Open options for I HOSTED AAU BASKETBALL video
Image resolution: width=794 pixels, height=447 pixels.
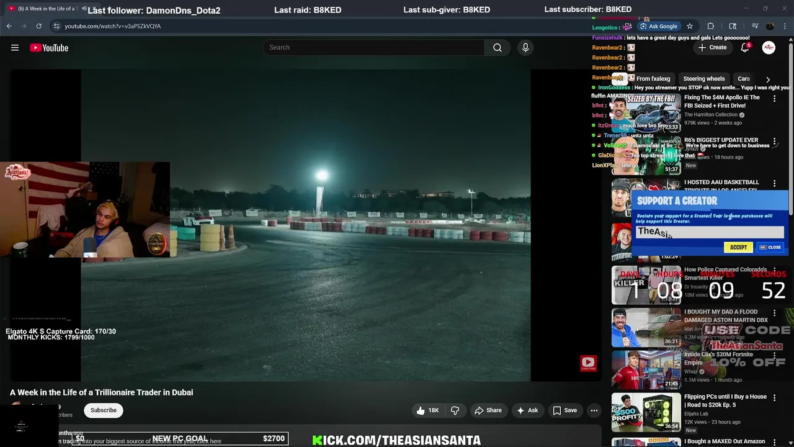click(x=774, y=184)
